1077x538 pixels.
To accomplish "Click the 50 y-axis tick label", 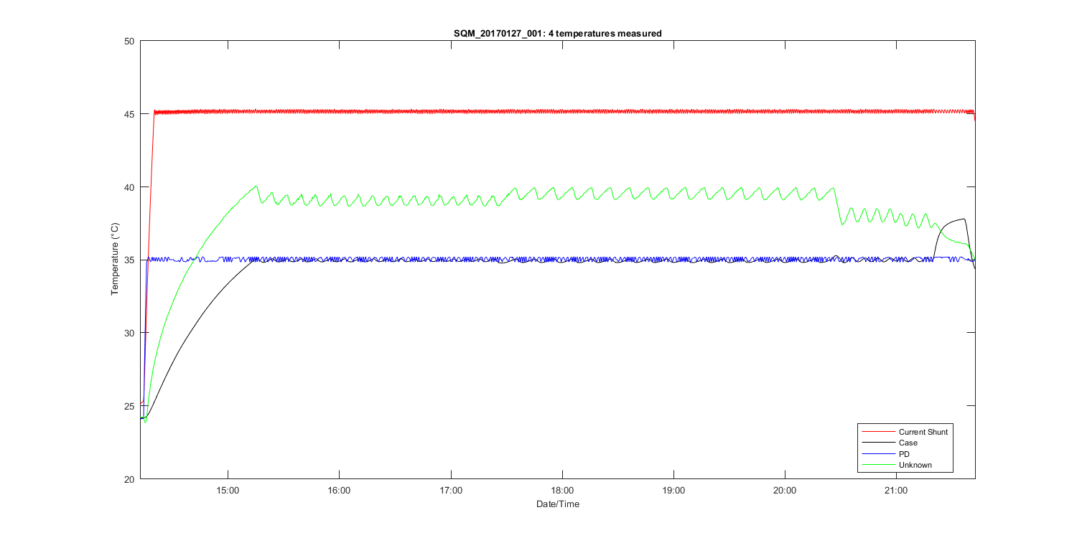I will click(131, 41).
